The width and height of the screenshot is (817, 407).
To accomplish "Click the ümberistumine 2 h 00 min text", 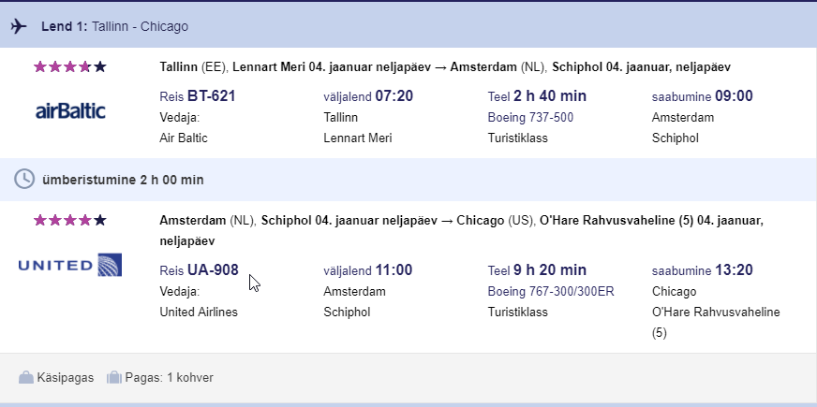I will tap(122, 179).
